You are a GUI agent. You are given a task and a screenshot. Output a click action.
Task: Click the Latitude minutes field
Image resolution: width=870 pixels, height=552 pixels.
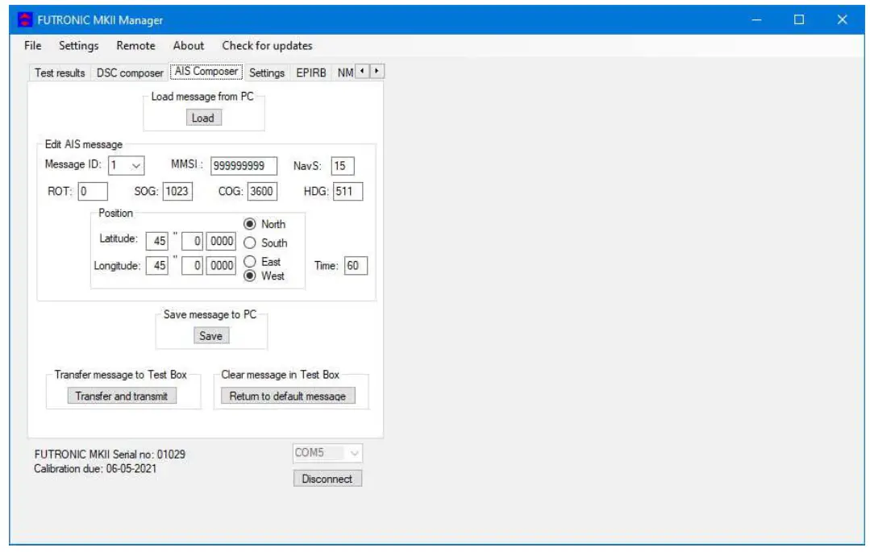click(192, 241)
